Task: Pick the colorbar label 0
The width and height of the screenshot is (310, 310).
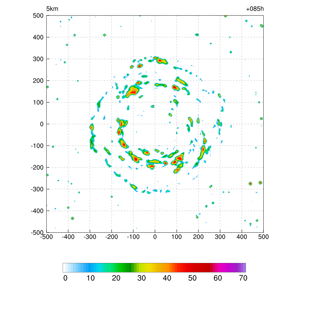Action: click(65, 278)
